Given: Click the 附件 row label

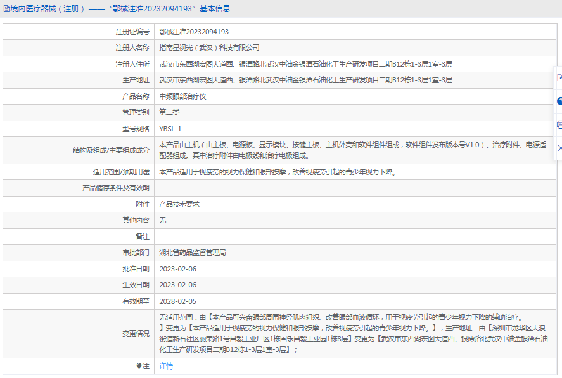Looking at the screenshot, I should click(x=143, y=204).
